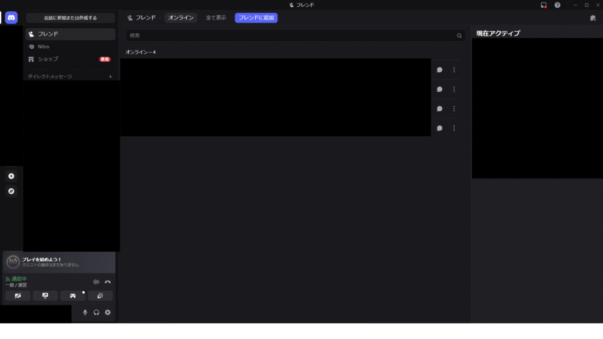This screenshot has width=603, height=339.
Task: Disconnect from the voice call
Action: click(108, 282)
